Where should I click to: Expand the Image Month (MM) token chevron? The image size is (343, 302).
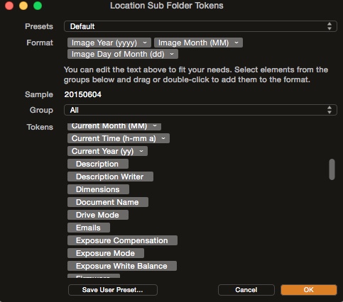[236, 43]
